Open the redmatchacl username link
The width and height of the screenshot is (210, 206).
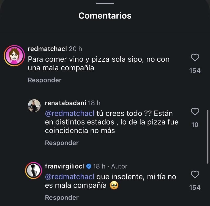click(x=47, y=49)
